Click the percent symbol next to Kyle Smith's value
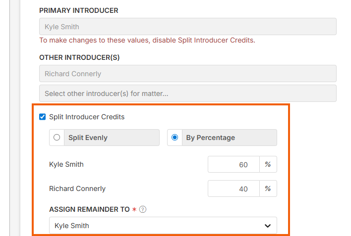Viewport: 351px width, 236px height. [268, 165]
